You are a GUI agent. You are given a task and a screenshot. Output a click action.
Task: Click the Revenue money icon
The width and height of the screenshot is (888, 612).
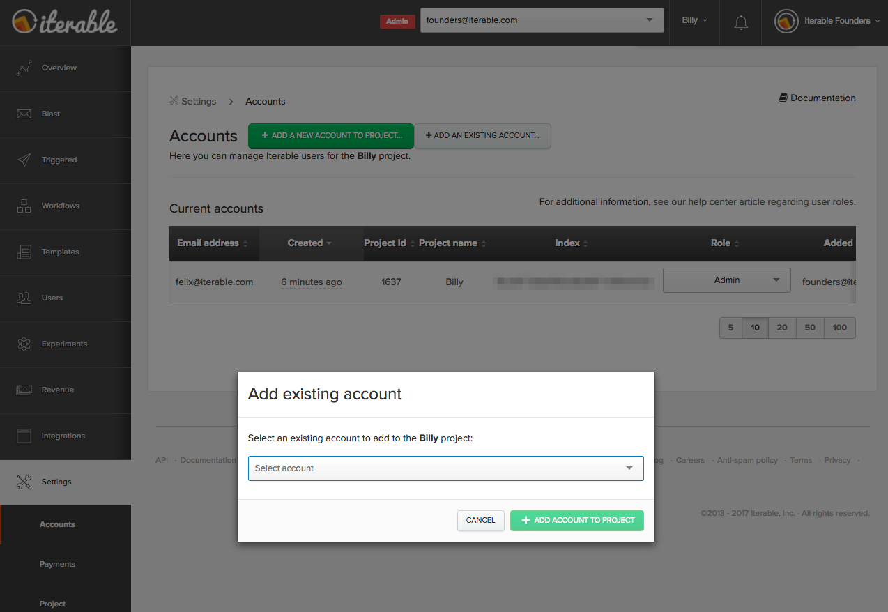tap(24, 390)
